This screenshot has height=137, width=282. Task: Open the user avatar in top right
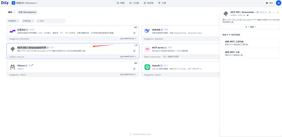click(278, 3)
